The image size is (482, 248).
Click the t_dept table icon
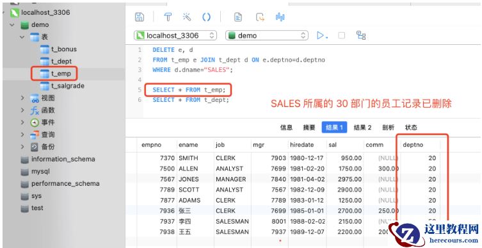[45, 62]
